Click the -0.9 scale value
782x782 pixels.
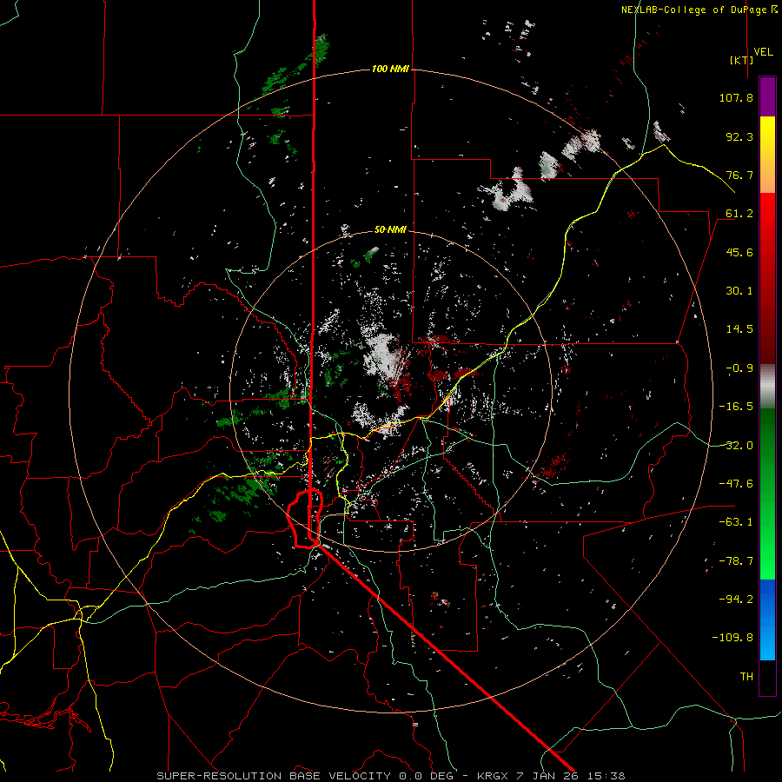[x=739, y=368]
